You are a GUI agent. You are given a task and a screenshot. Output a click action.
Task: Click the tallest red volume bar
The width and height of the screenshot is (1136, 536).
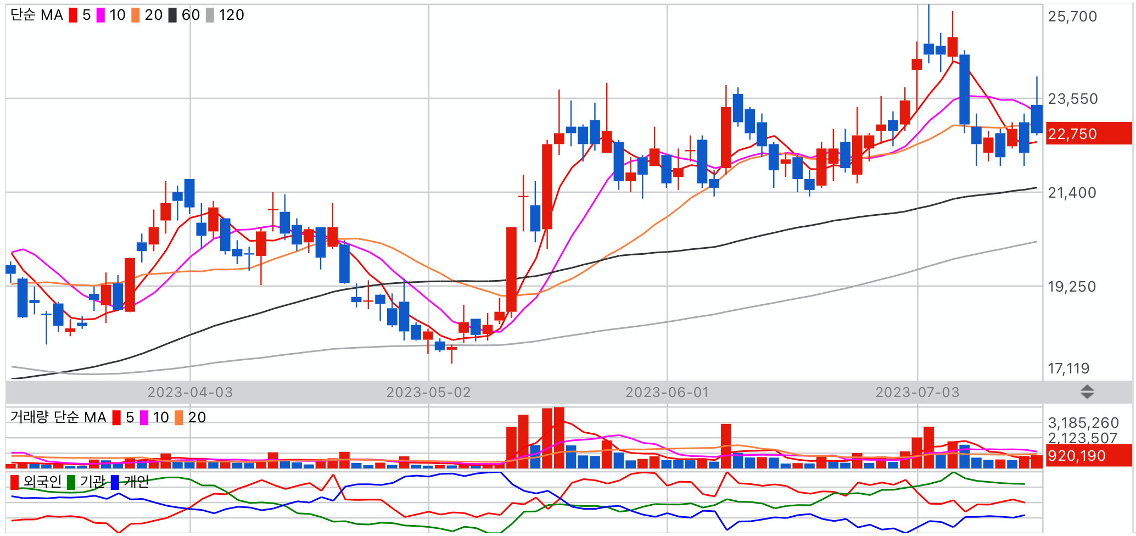(x=559, y=438)
